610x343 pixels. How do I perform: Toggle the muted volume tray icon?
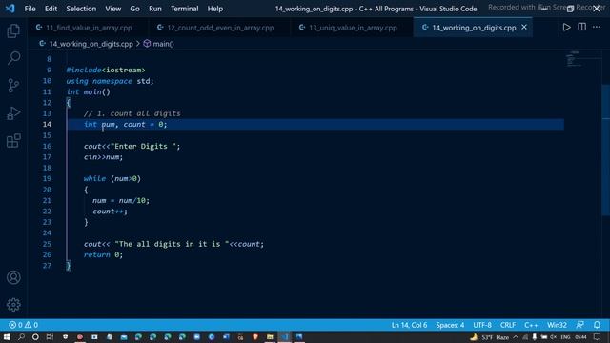[x=553, y=337]
